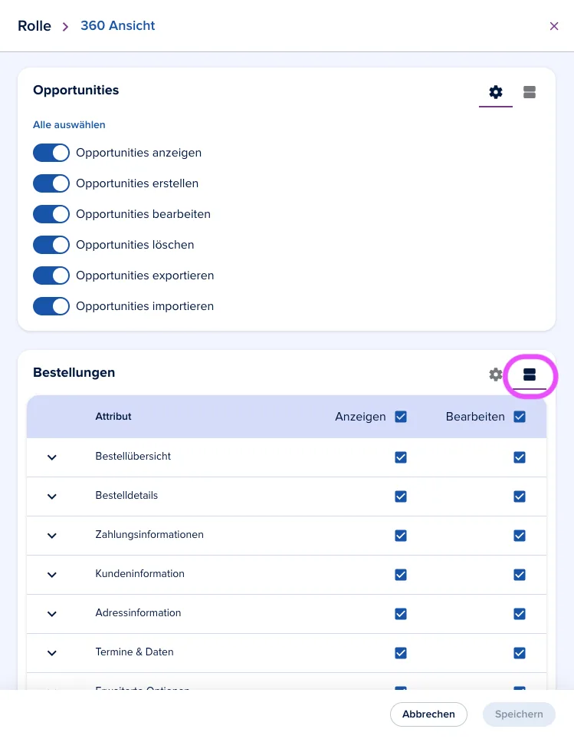Expand the Kundeninformation row

click(x=52, y=575)
